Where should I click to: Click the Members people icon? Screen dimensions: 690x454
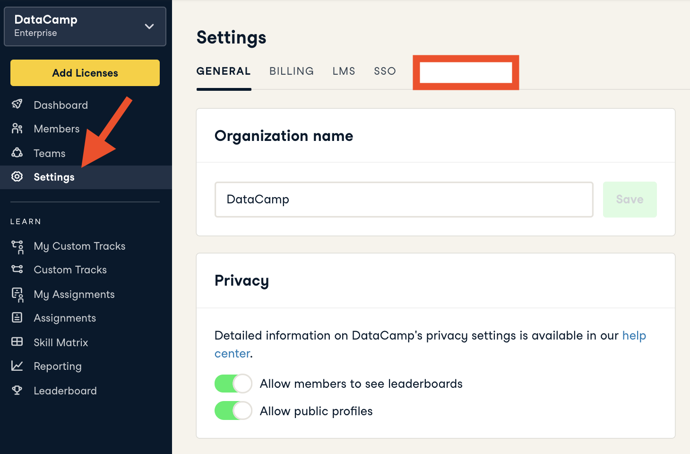(17, 129)
